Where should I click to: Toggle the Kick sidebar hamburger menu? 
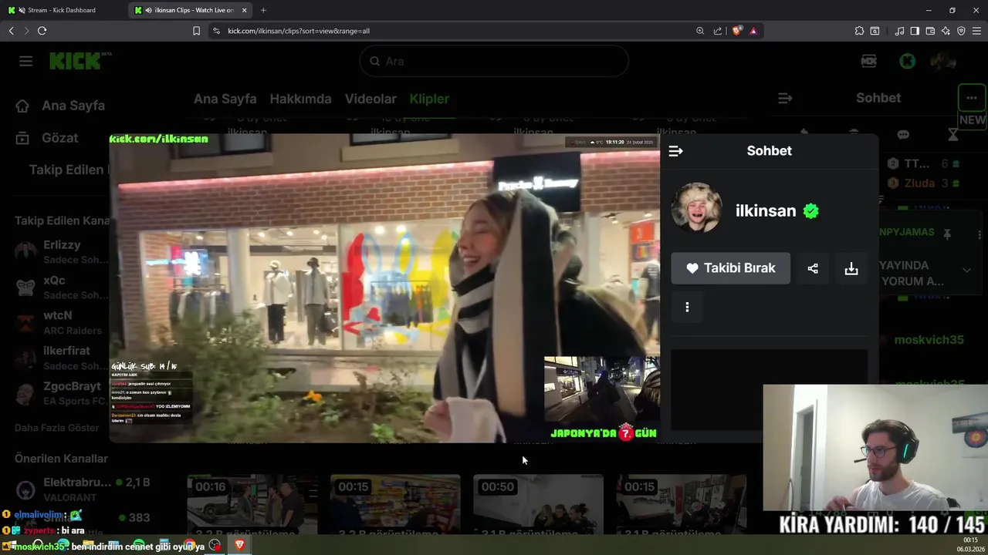pos(26,61)
